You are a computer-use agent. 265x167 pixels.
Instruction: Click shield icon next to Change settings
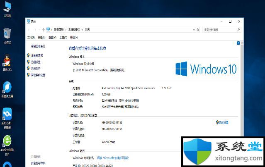click(x=217, y=122)
